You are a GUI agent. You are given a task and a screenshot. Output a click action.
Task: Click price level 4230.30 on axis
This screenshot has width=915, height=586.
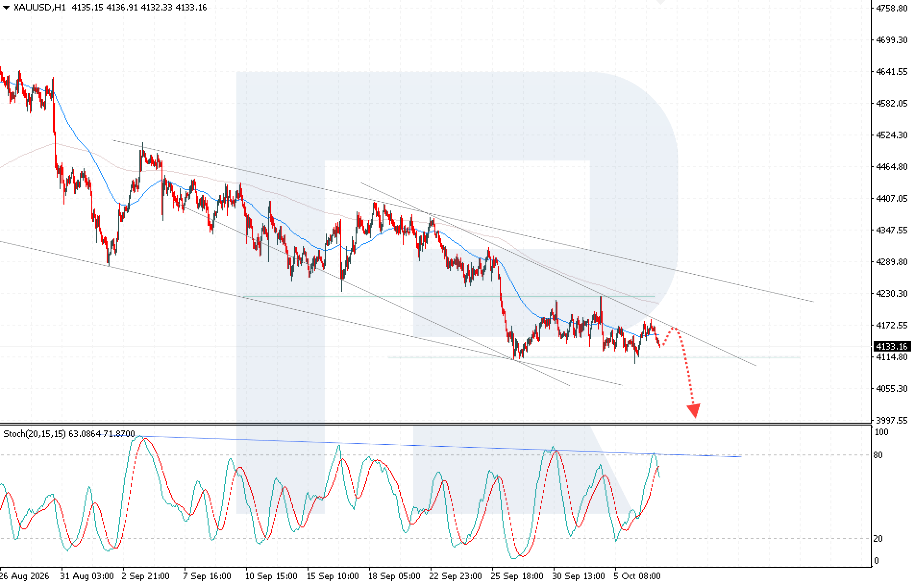pyautogui.click(x=892, y=293)
